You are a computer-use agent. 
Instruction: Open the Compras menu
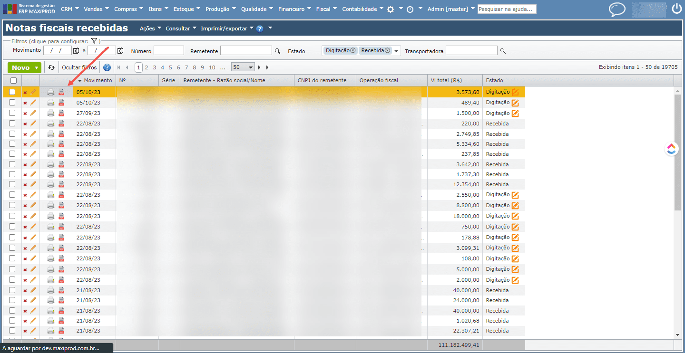coord(128,9)
